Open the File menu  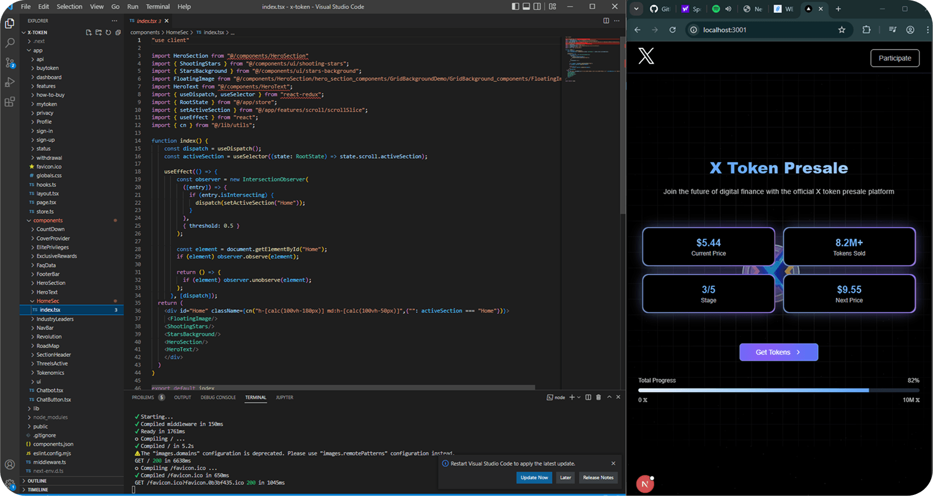pyautogui.click(x=26, y=6)
